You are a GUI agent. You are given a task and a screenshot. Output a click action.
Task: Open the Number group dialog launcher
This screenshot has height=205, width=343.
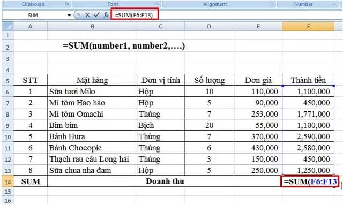tap(334, 4)
